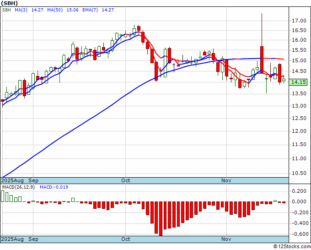
Task: Click the -0.600 MACD axis label
Action: (299, 234)
